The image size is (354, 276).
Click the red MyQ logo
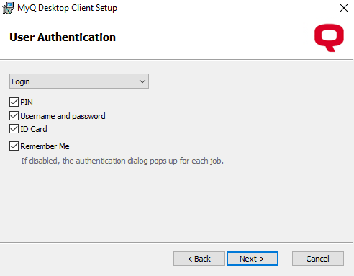pos(329,37)
